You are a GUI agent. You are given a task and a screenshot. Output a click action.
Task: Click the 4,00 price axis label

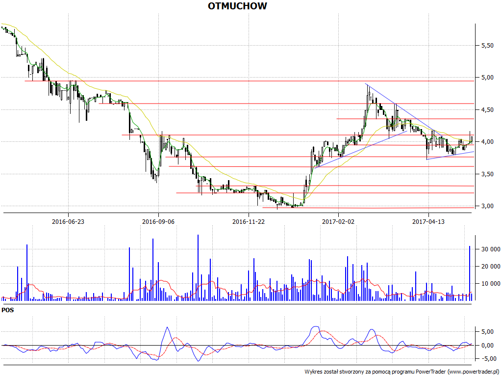coord(487,142)
